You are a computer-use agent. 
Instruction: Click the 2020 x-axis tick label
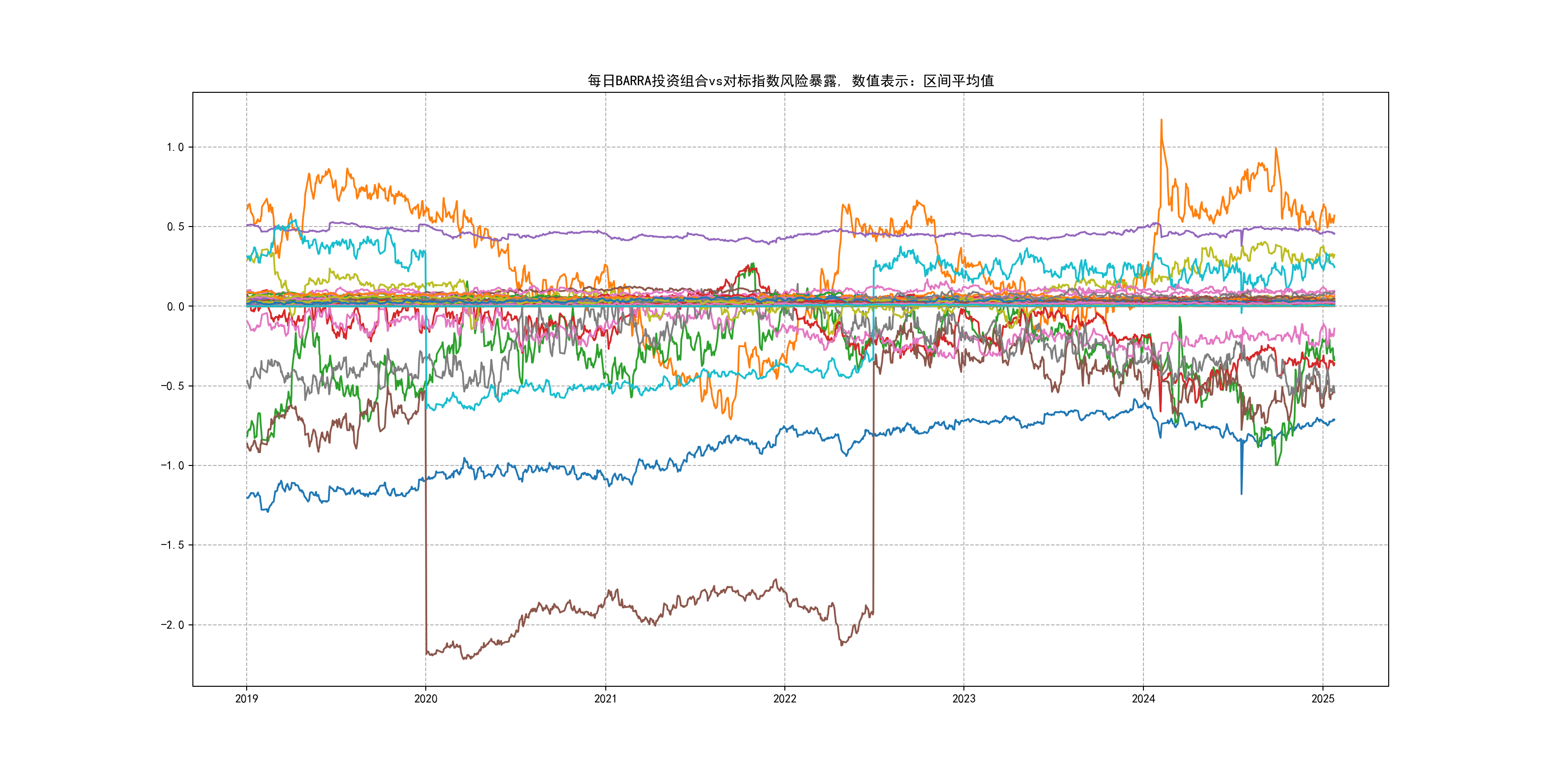(426, 699)
